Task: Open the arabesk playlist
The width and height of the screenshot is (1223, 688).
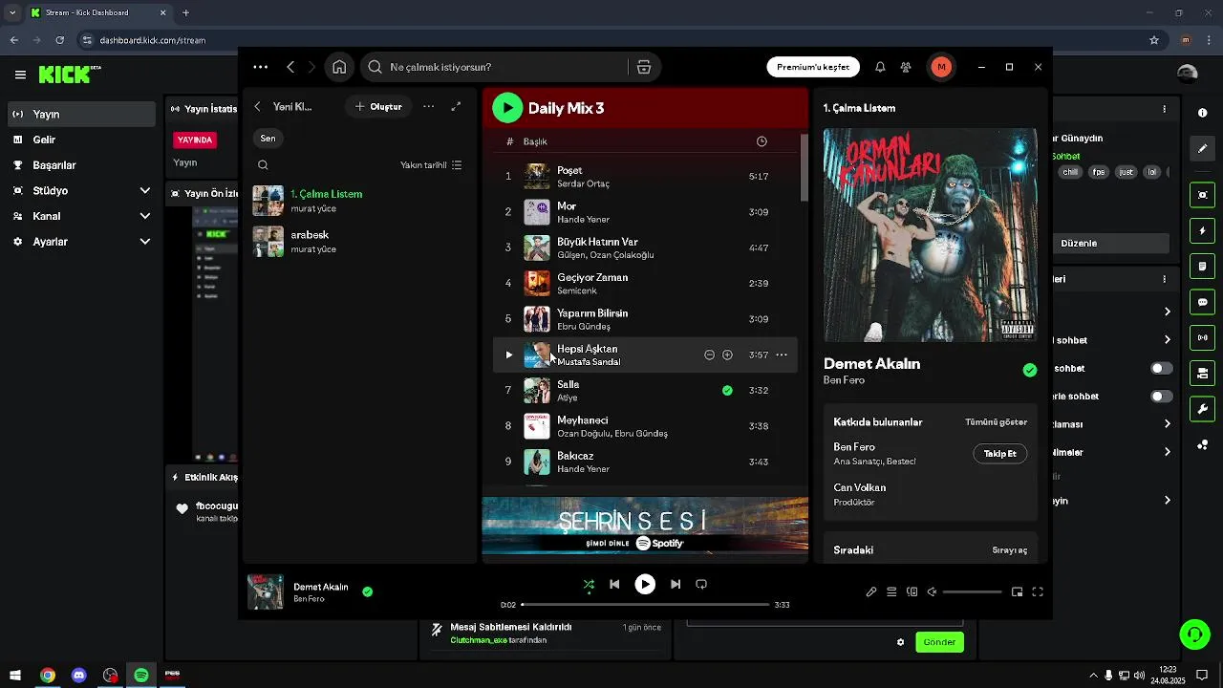Action: pos(358,242)
